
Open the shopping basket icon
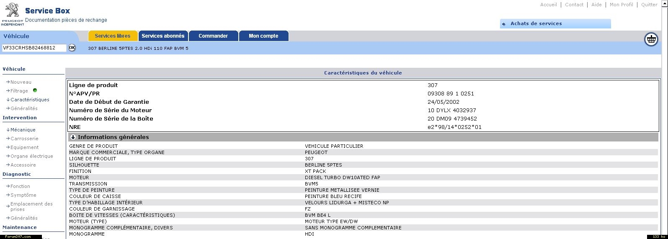tap(651, 39)
